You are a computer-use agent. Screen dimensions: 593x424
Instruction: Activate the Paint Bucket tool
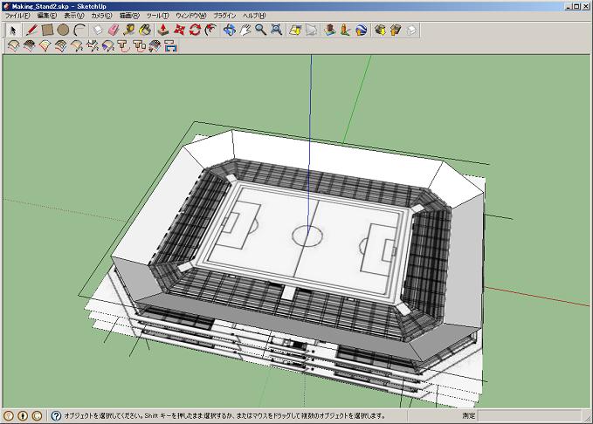click(x=145, y=30)
